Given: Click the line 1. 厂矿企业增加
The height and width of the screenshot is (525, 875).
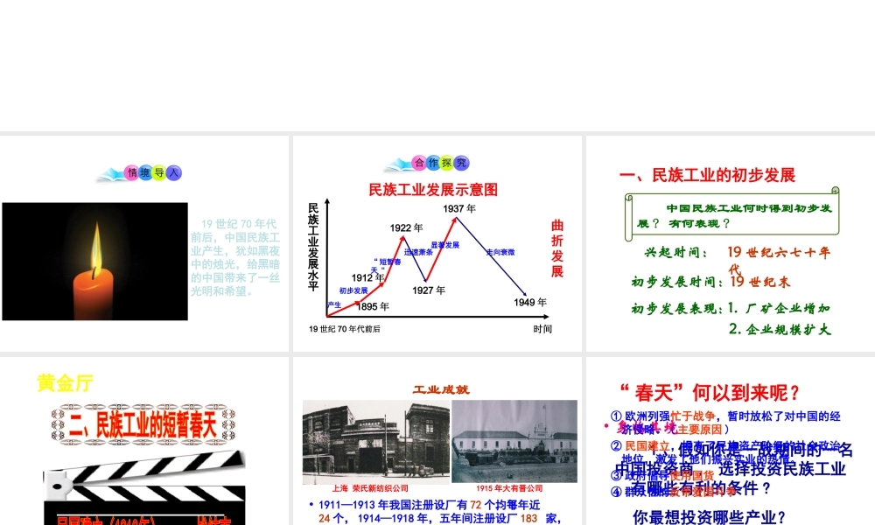Looking at the screenshot, I should pyautogui.click(x=780, y=308).
